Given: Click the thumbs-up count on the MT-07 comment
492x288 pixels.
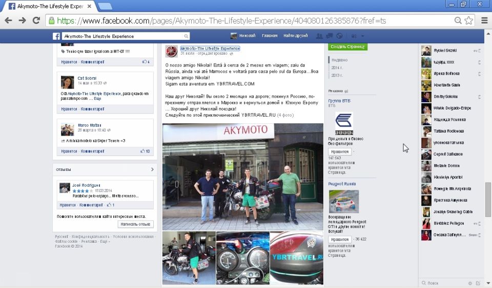Looking at the screenshot, I should click(146, 62).
